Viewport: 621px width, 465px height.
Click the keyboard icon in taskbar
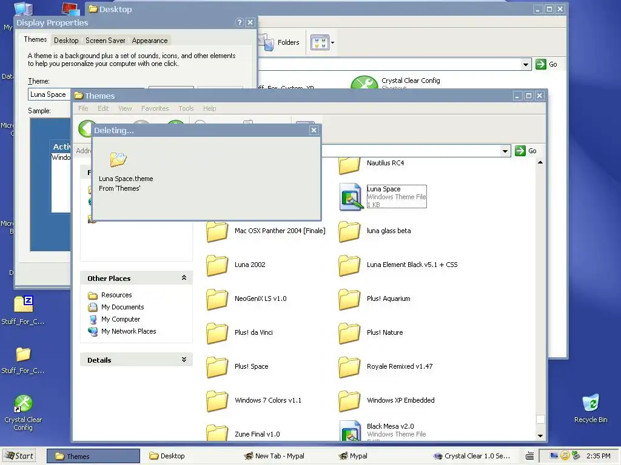click(529, 456)
